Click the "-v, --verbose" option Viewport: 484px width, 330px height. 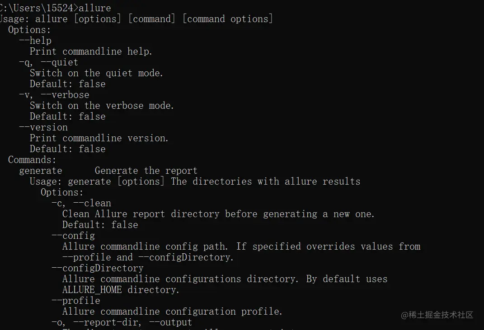pyautogui.click(x=54, y=95)
